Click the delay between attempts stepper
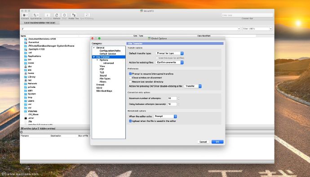Image resolution: width=310 pixels, height=177 pixels. pyautogui.click(x=178, y=104)
